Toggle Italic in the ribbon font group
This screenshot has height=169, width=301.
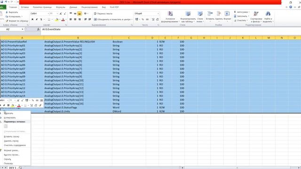[x=37, y=19]
